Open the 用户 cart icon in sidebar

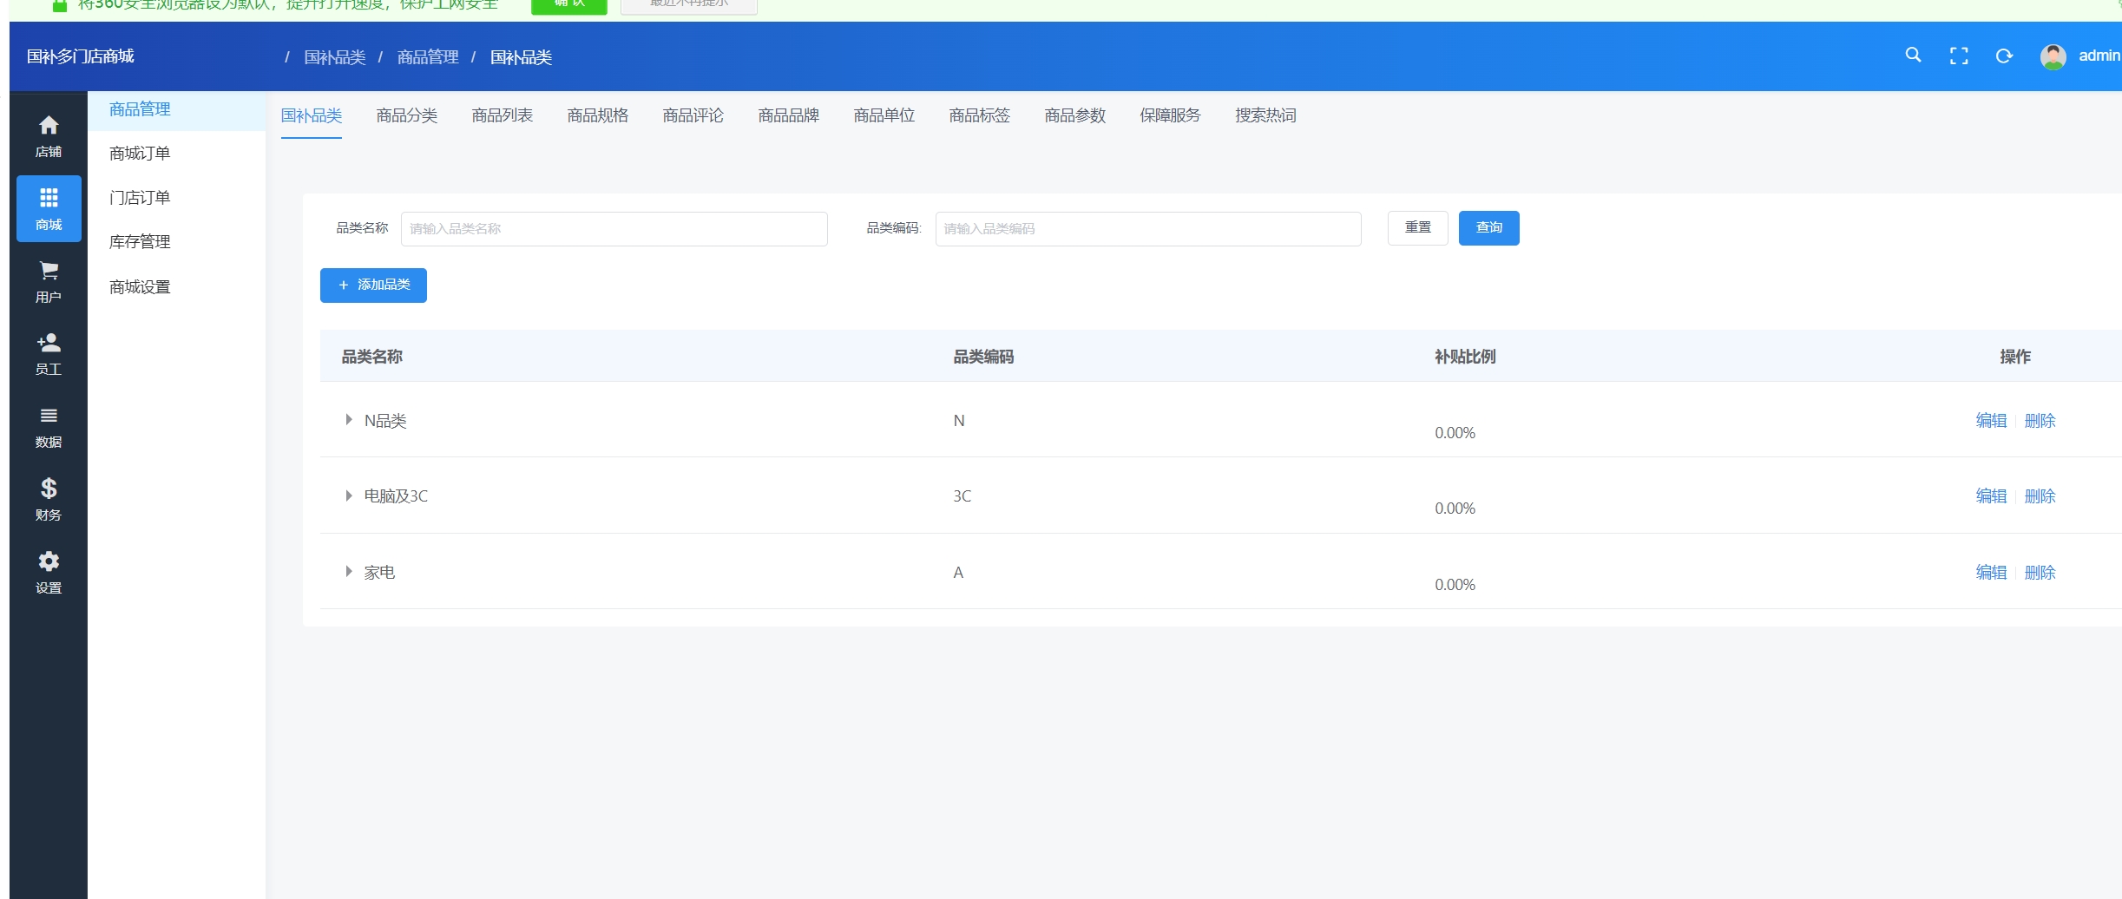(x=49, y=272)
